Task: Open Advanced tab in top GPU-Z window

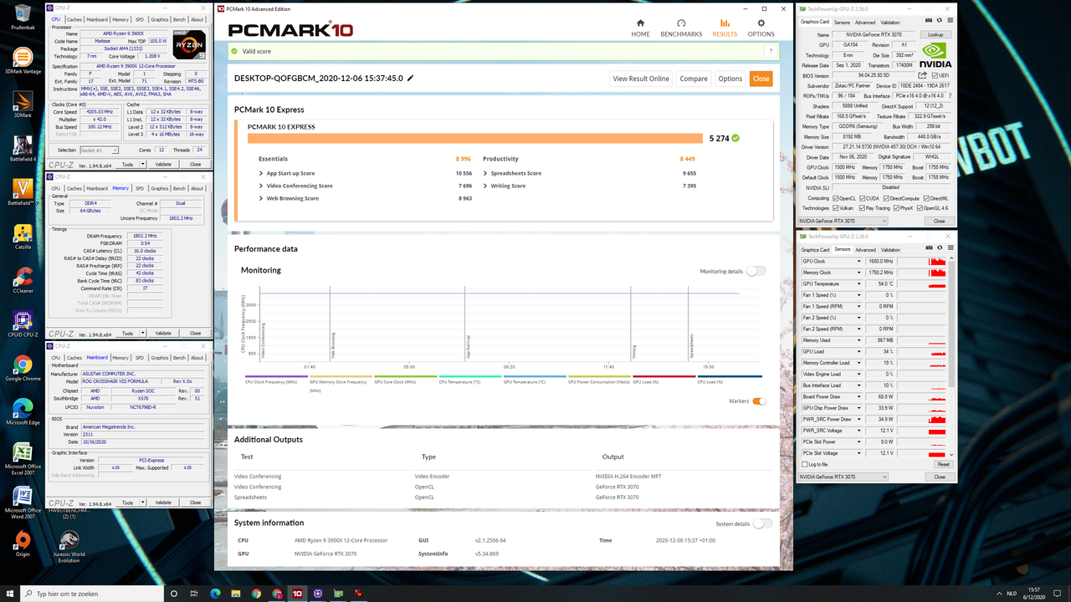Action: (865, 23)
